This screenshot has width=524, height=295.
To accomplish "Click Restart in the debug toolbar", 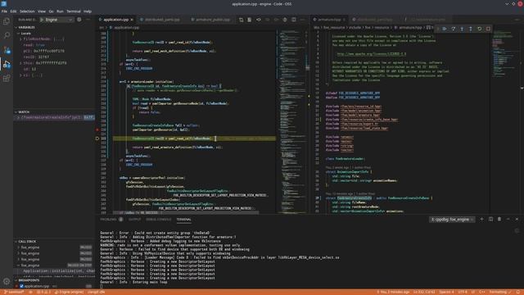I will pyautogui.click(x=480, y=29).
